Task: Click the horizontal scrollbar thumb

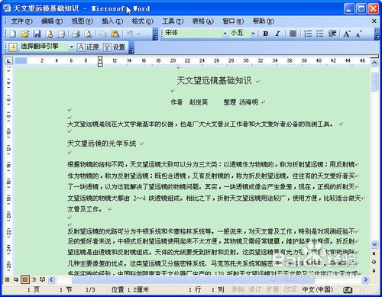Action: 193,279
